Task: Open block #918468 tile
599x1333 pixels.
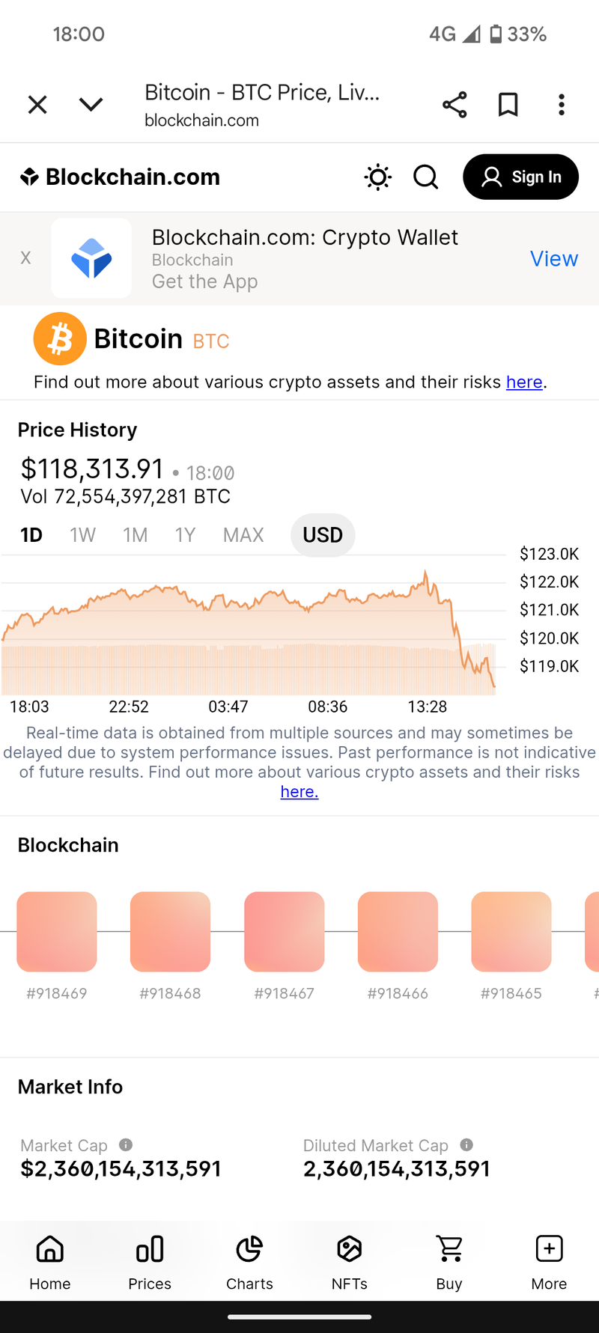Action: click(x=170, y=932)
